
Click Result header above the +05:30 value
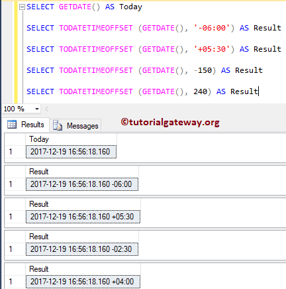click(83, 204)
